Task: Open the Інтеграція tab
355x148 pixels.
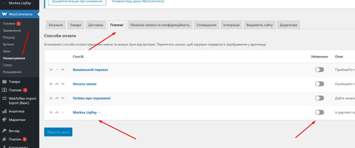Action: pos(231,25)
